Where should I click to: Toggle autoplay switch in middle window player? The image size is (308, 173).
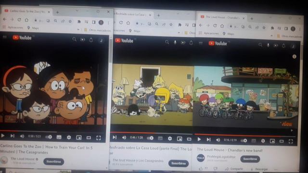tap(150, 138)
